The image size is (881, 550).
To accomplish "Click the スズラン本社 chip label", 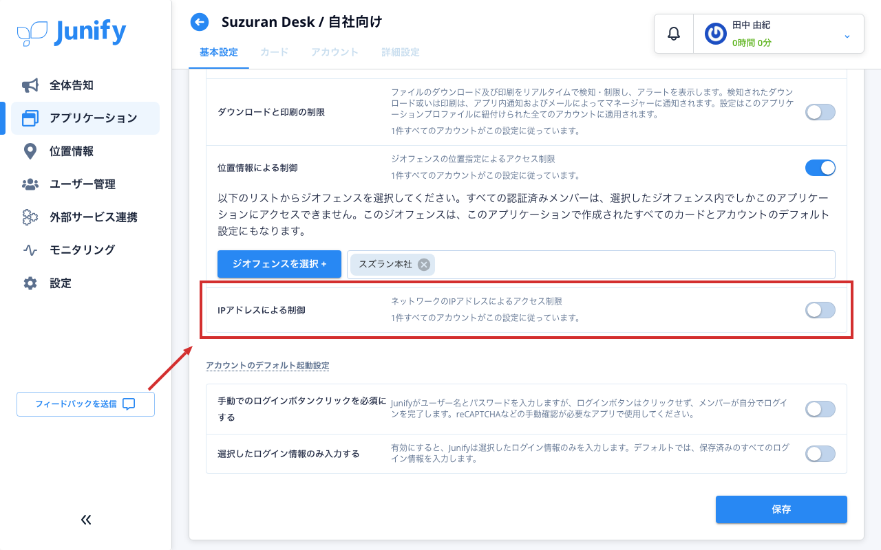I will coord(385,264).
